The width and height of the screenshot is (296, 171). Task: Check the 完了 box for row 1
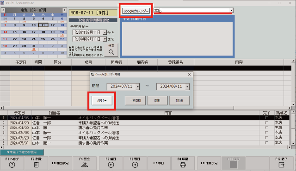pos(266,118)
